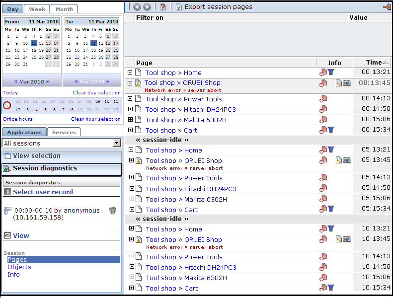This screenshot has height=298, width=393.
Task: Click page content icon on 05:13:45 ORUEI Shop row
Action: tap(339, 160)
